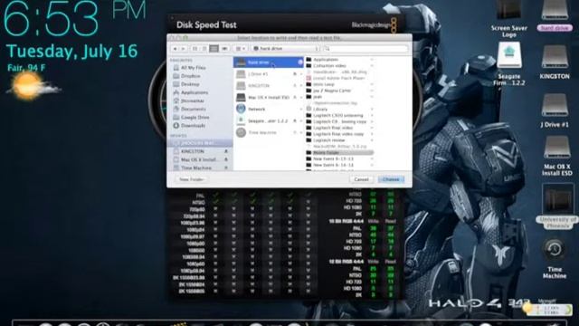This screenshot has height=326, width=579.
Task: Eject the Seagate 1.2.2 volume
Action: 295,120
